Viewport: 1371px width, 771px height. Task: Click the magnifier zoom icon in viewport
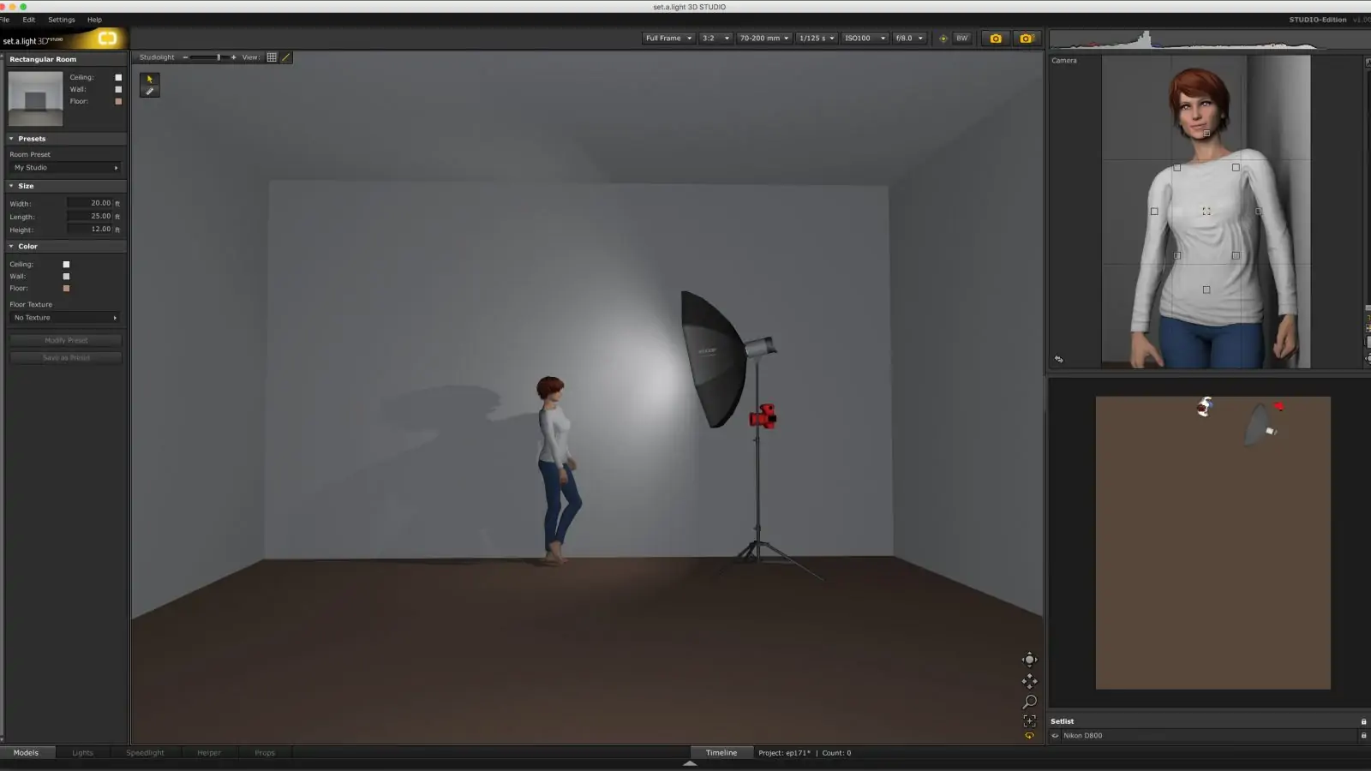click(1029, 702)
